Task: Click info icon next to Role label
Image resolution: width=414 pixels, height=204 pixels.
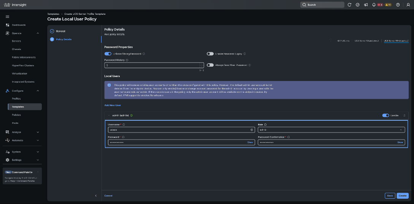Action: click(x=265, y=125)
